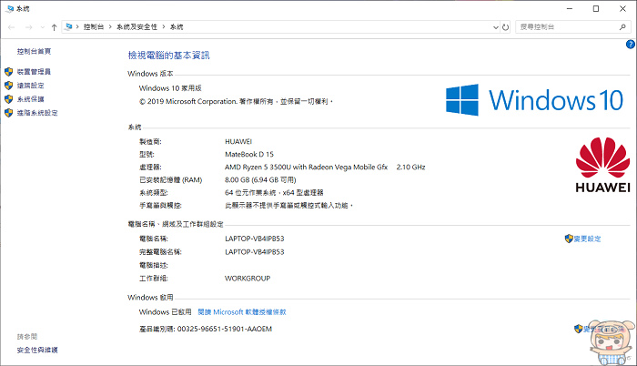Expand chevron after 控制台 breadcrumb
The width and height of the screenshot is (637, 366).
coord(110,26)
